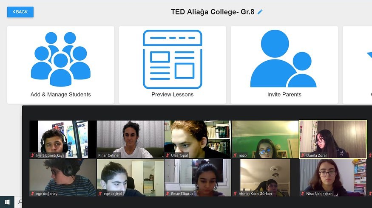Go back using the BACK button
Screen dimensions: 372x208
coord(20,12)
